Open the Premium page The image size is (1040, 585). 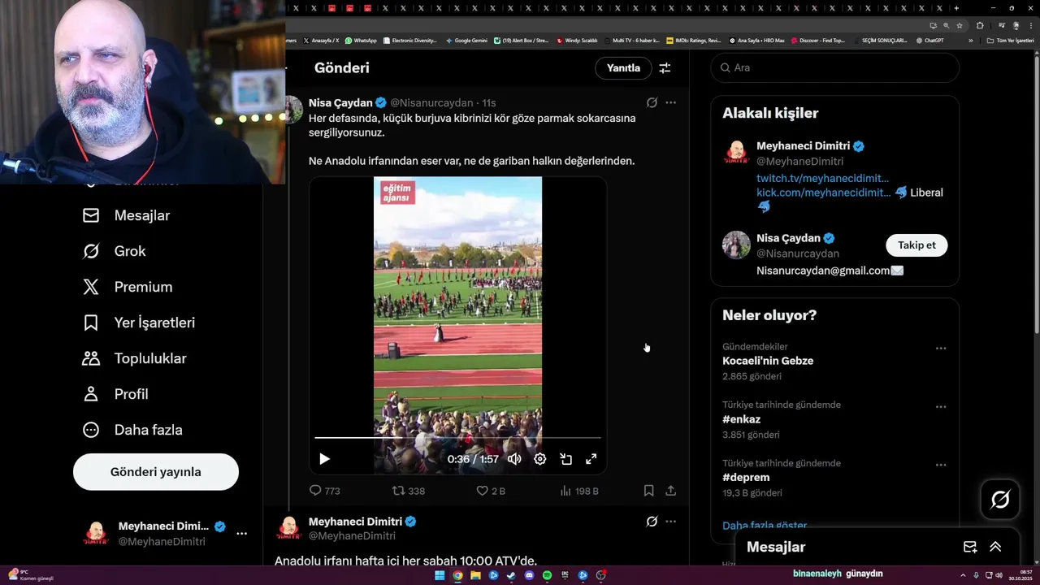(127, 287)
